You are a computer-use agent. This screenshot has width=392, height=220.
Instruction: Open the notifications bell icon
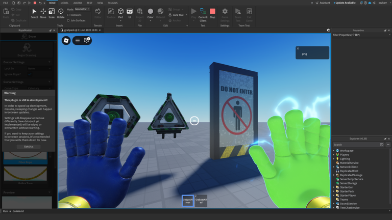tap(361, 3)
